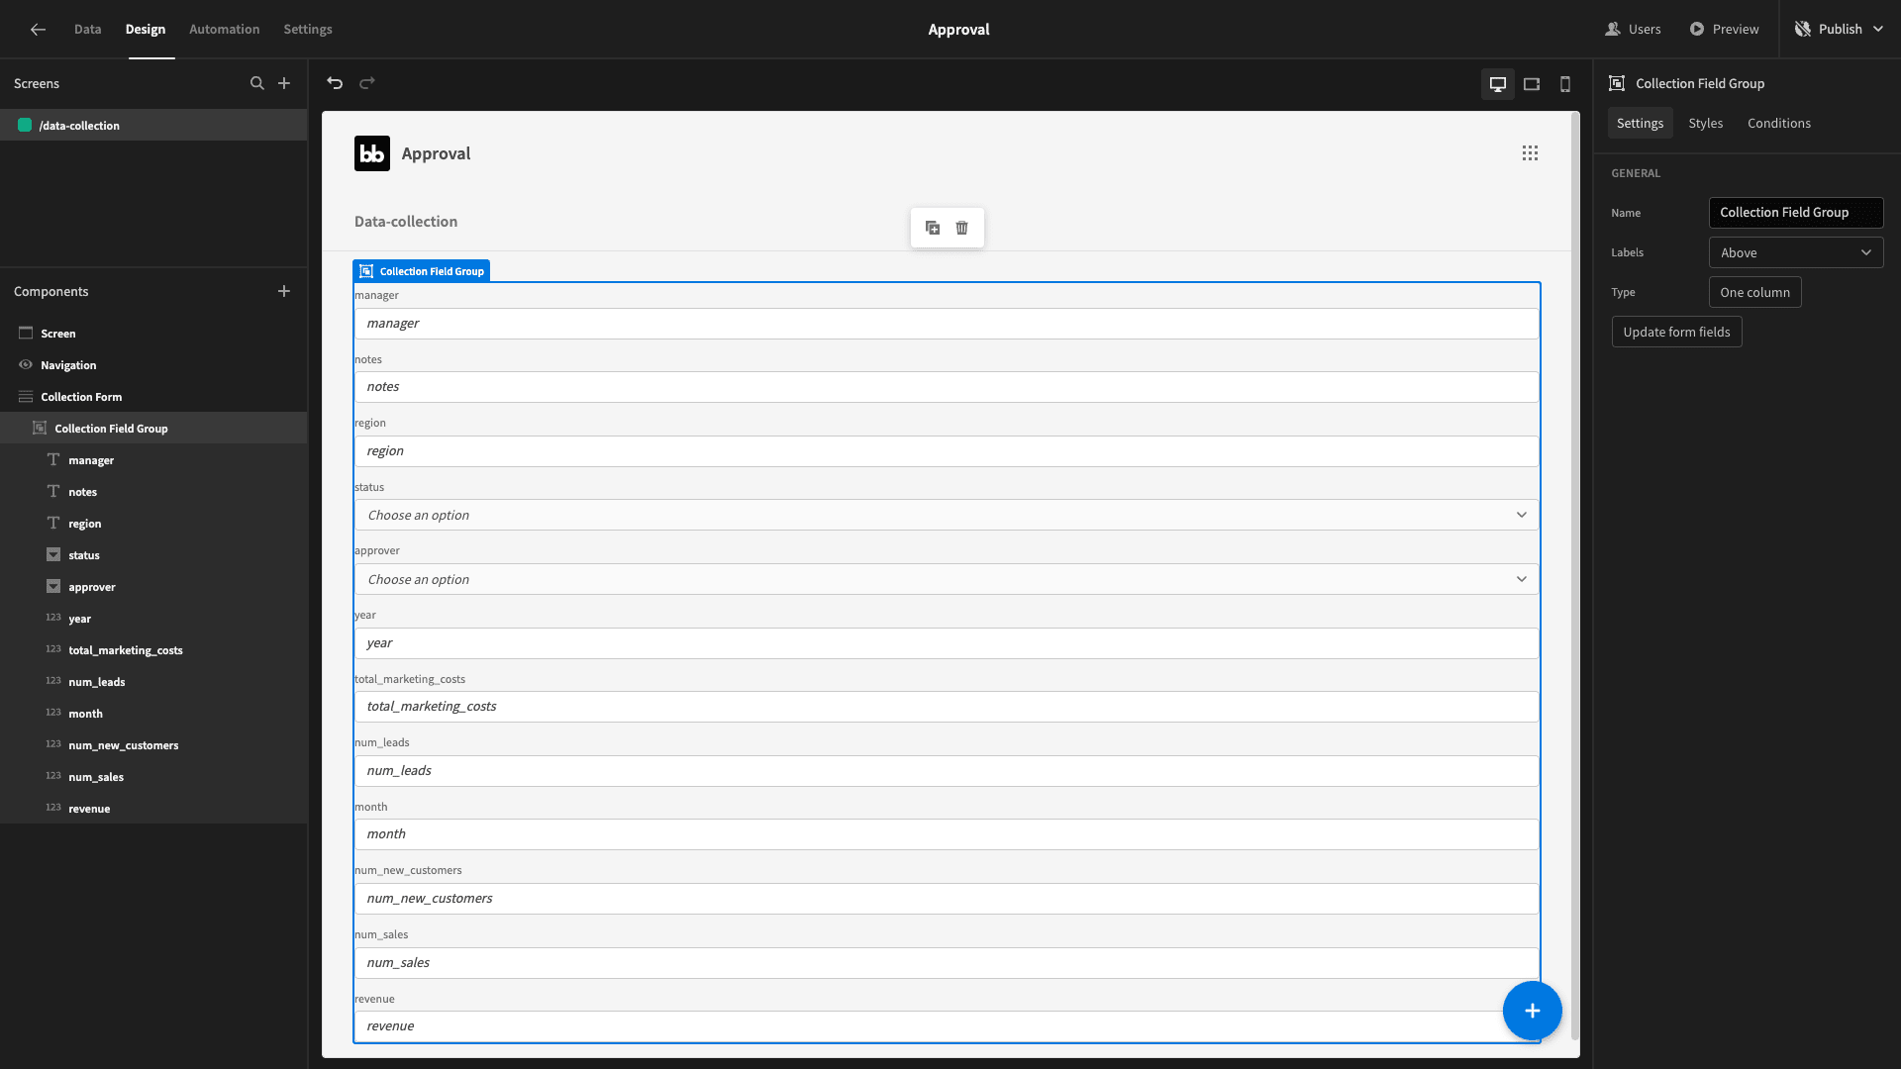Switch to desktop preview size
This screenshot has width=1901, height=1069.
click(x=1498, y=84)
